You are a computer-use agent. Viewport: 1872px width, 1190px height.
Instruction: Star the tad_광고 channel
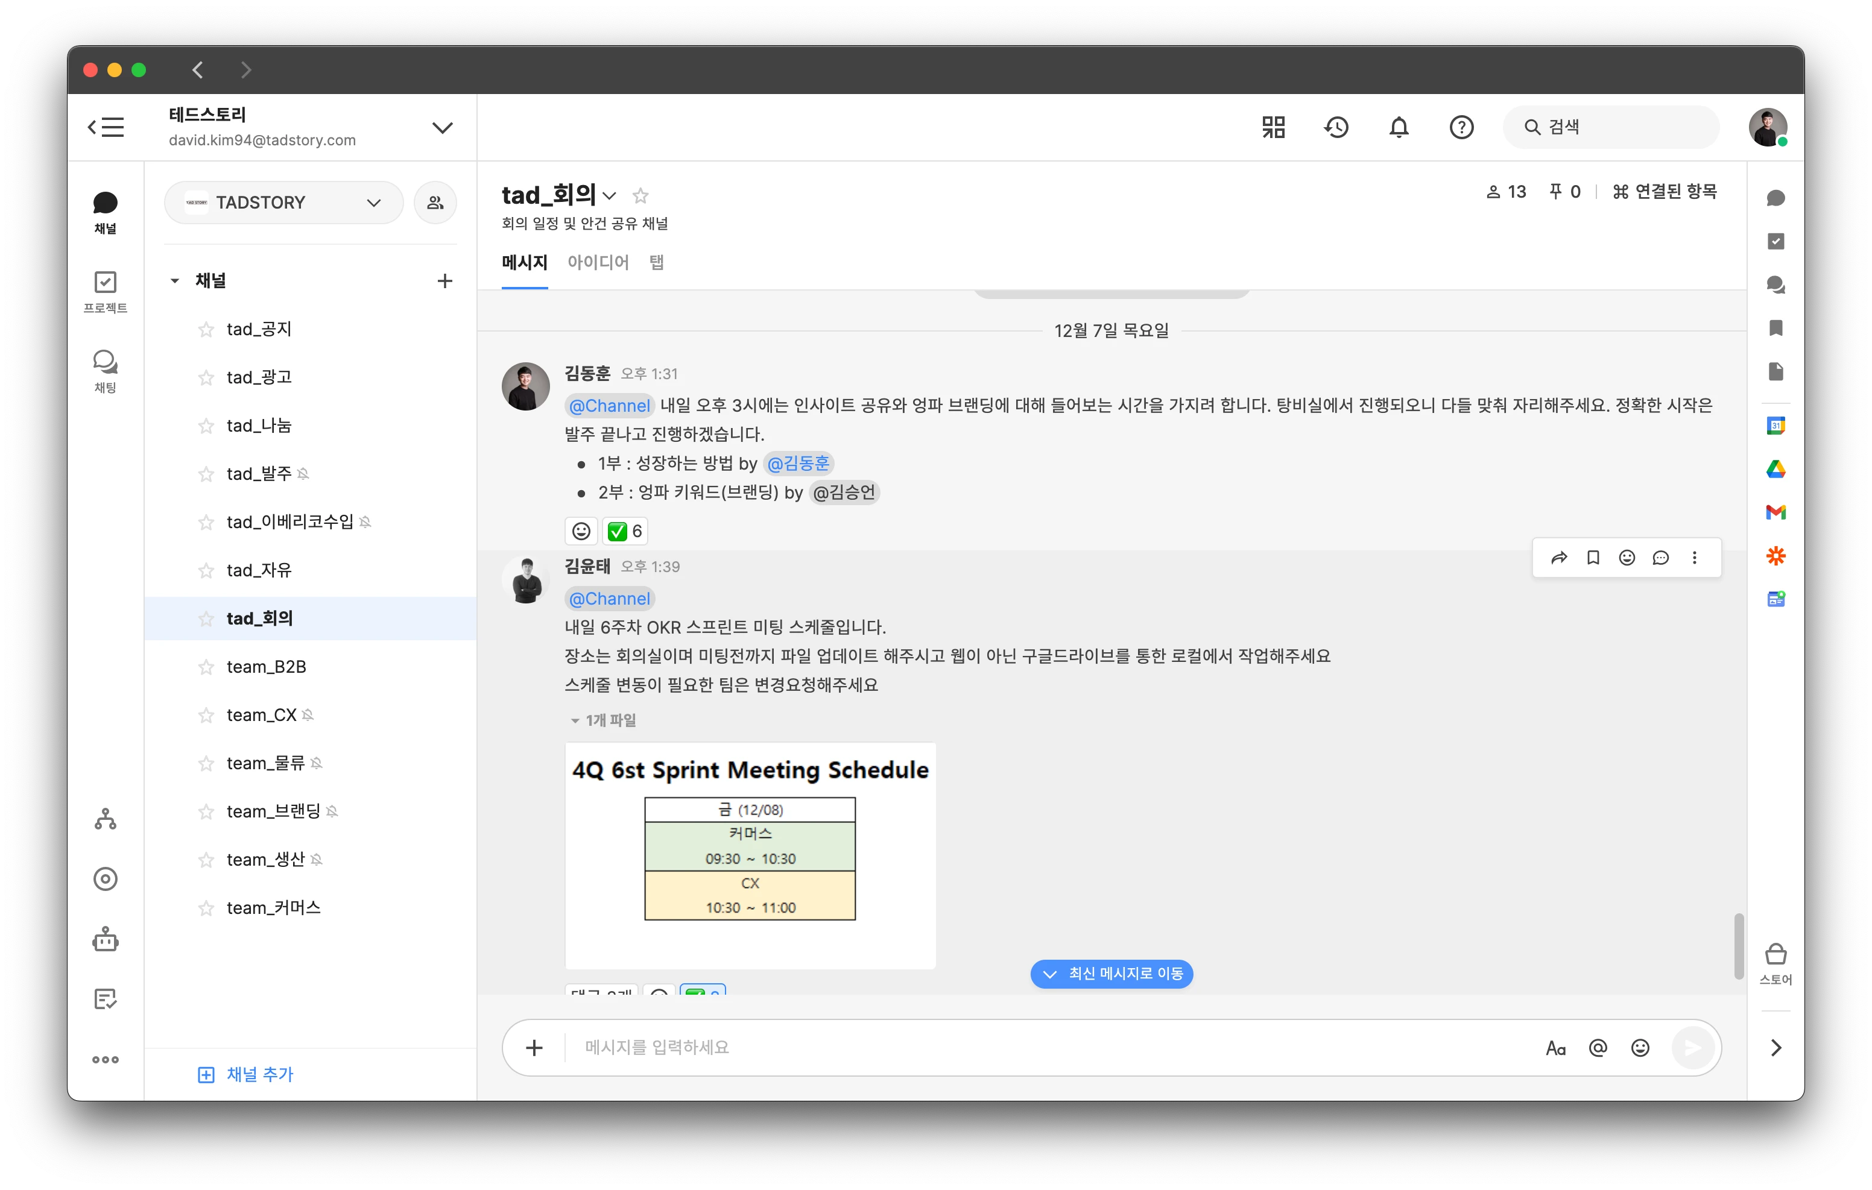(x=206, y=378)
